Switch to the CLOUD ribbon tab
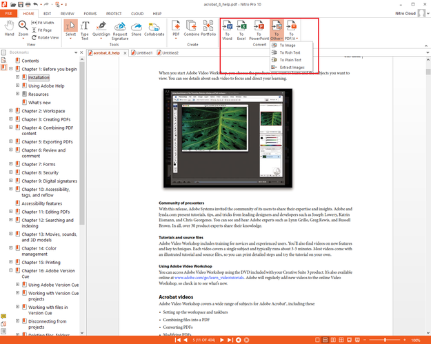 pyautogui.click(x=137, y=14)
